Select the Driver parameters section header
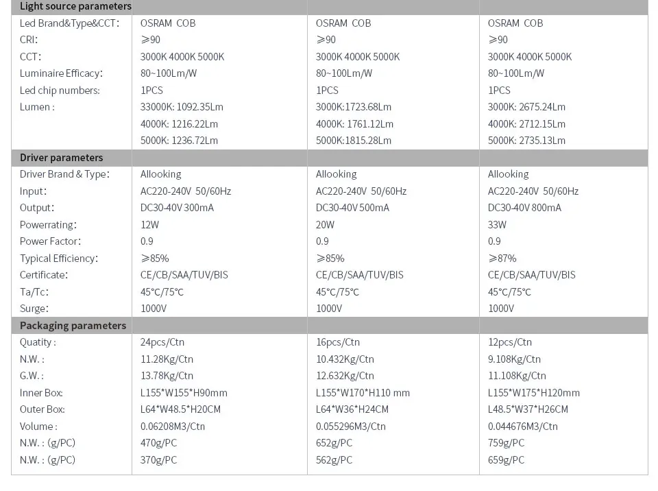 pyautogui.click(x=61, y=158)
